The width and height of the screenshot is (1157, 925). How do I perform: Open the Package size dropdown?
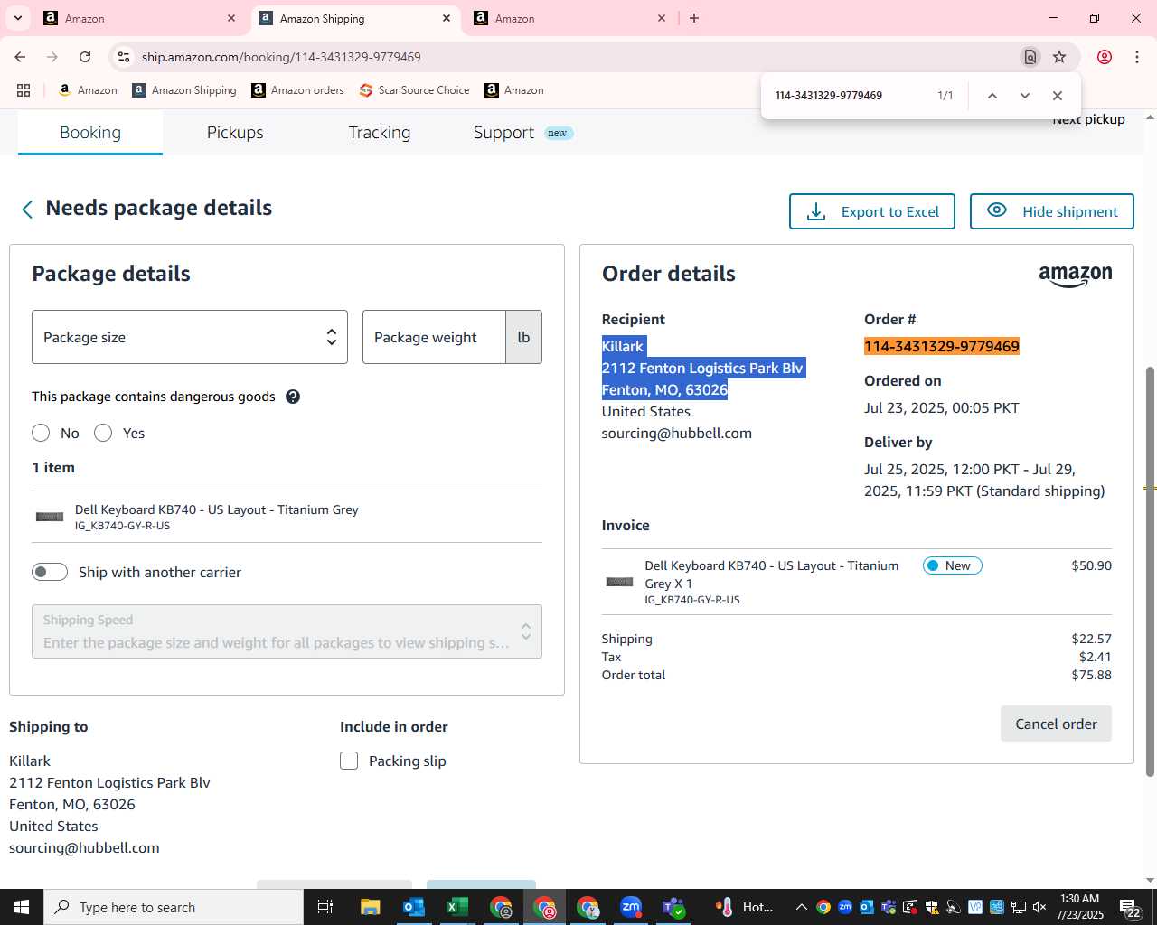(x=190, y=337)
